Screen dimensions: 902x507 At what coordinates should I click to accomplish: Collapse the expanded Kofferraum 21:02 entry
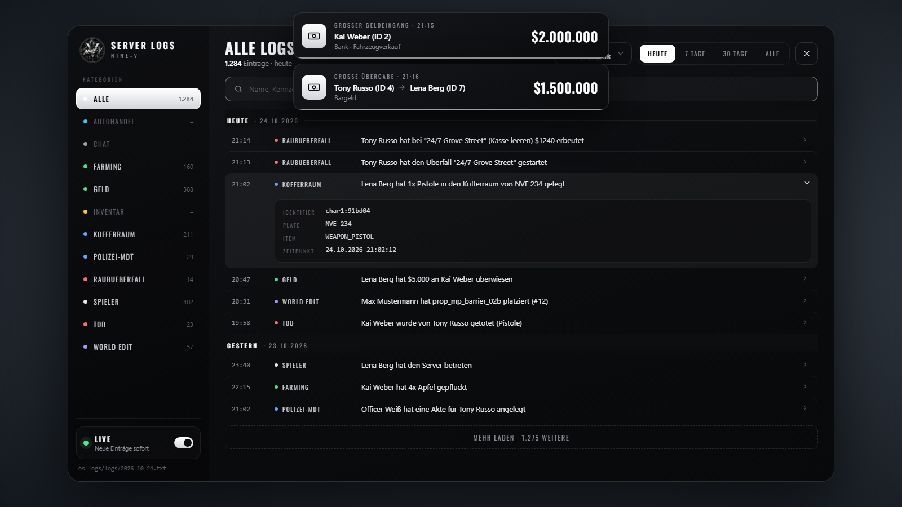tap(807, 183)
